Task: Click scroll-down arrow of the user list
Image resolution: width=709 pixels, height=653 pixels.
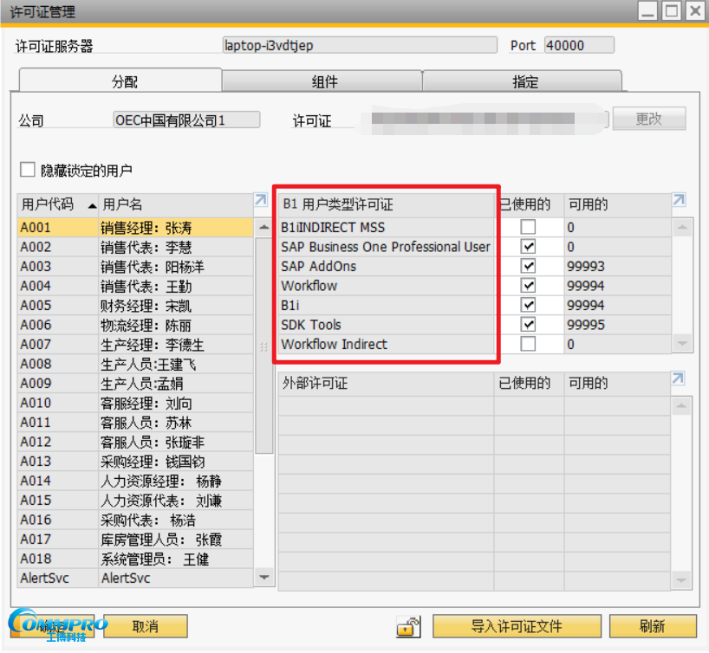Action: click(x=264, y=578)
